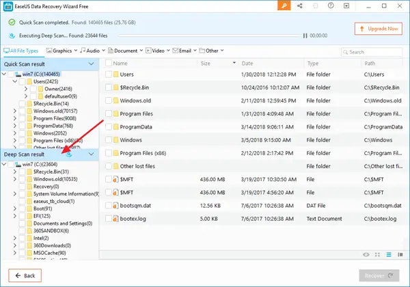
Task: Expand the Owner(2416) tree node
Action: tap(26, 89)
